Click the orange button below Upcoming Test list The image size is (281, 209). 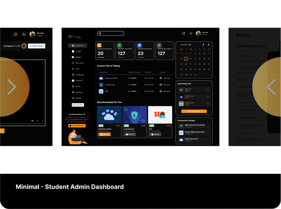[x=194, y=112]
